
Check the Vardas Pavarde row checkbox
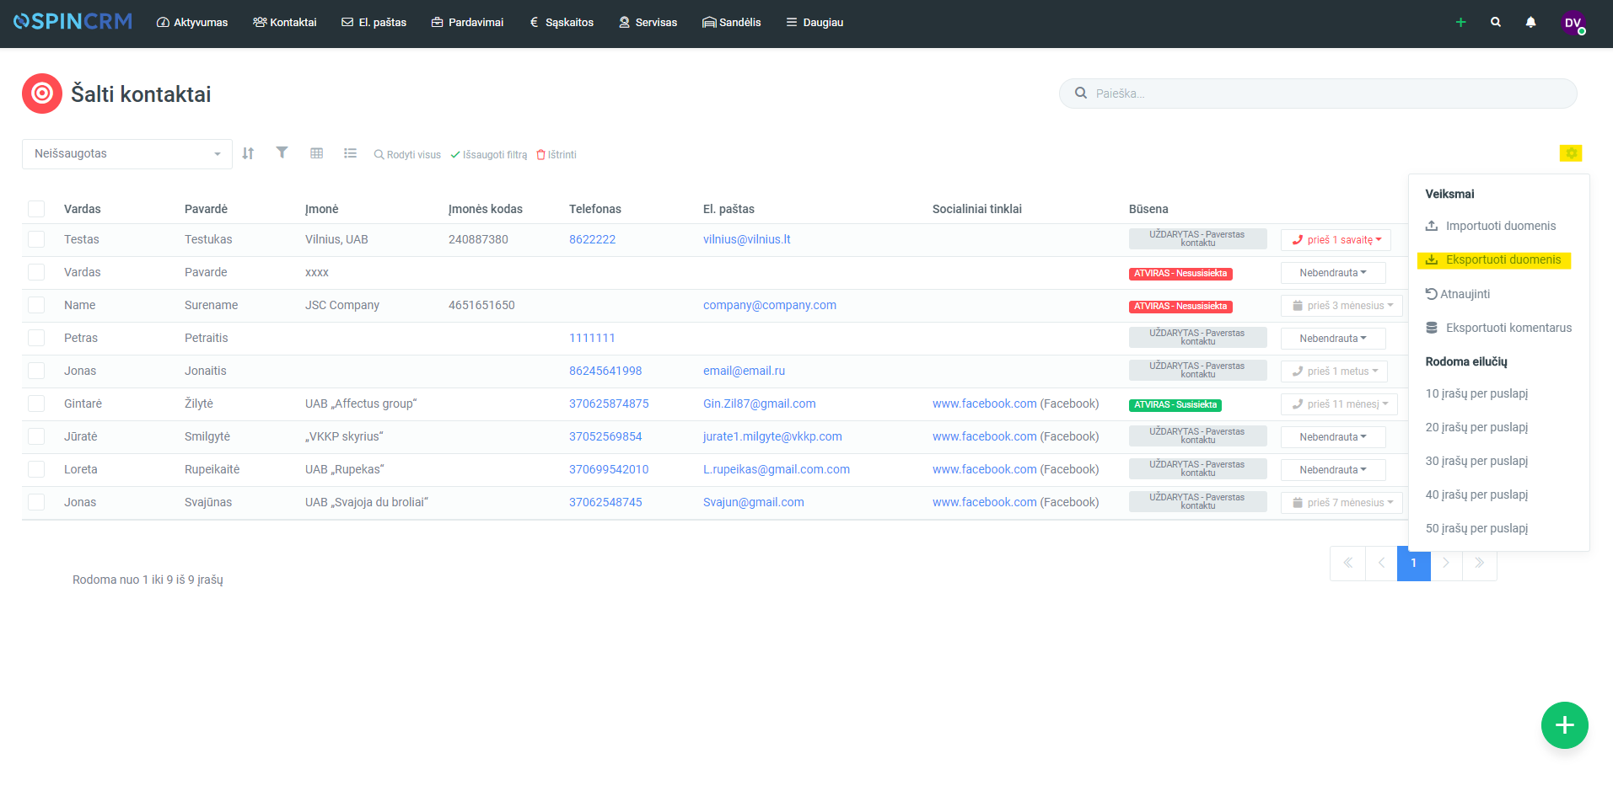(x=36, y=272)
